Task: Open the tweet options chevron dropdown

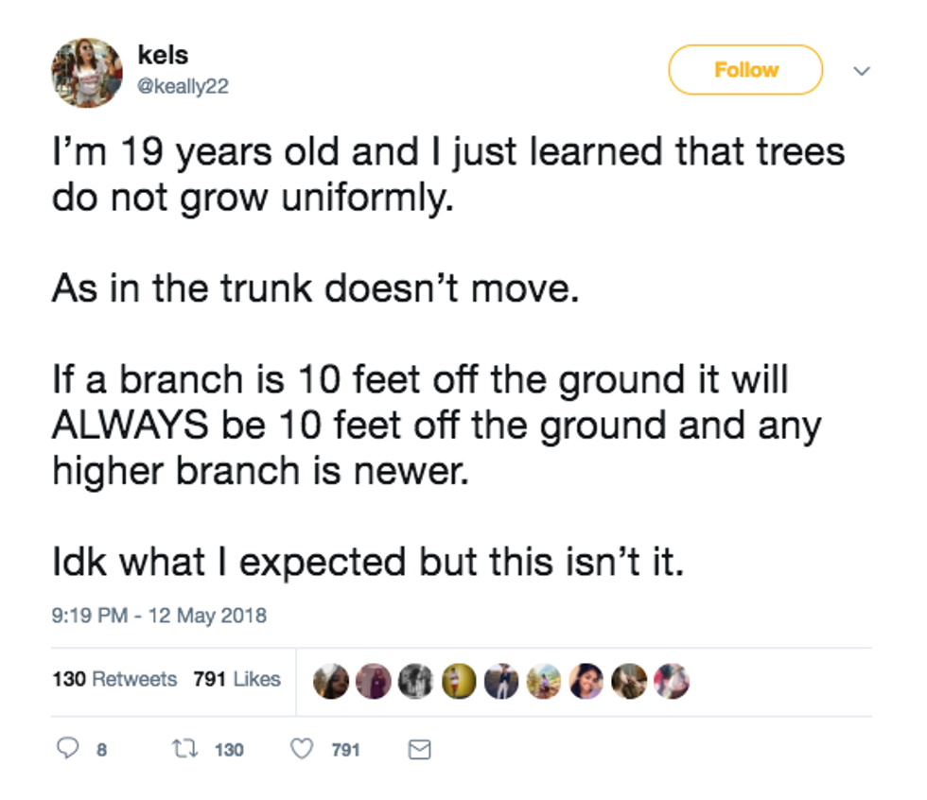Action: pyautogui.click(x=862, y=71)
